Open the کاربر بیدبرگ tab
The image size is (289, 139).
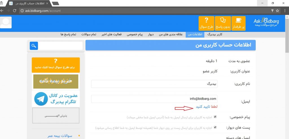pos(215,34)
